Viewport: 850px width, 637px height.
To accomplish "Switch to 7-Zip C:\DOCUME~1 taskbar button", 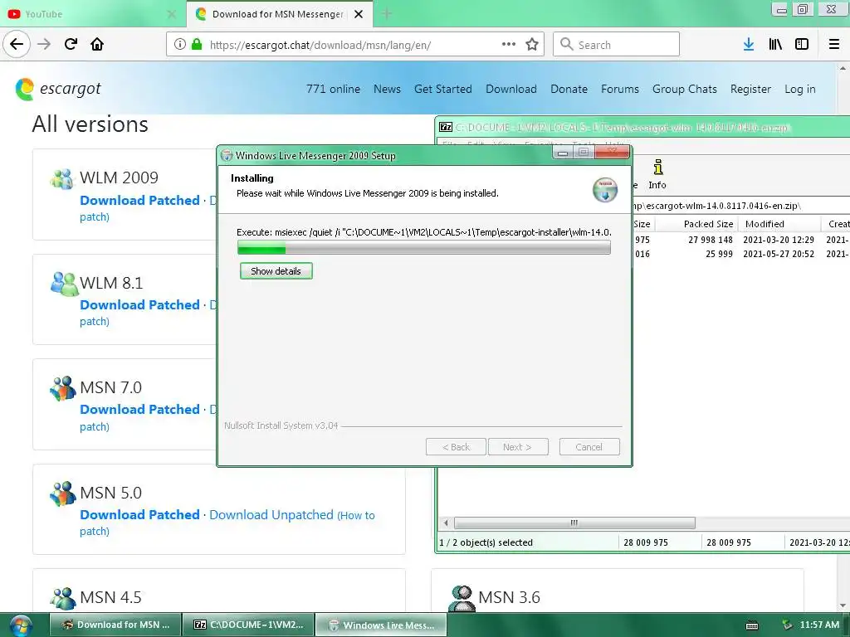I will click(x=247, y=625).
